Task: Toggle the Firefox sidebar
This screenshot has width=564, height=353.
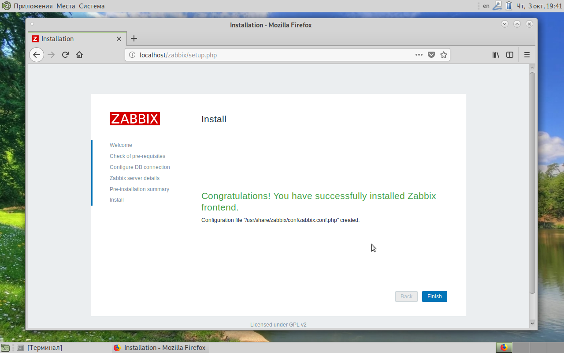Action: [510, 55]
